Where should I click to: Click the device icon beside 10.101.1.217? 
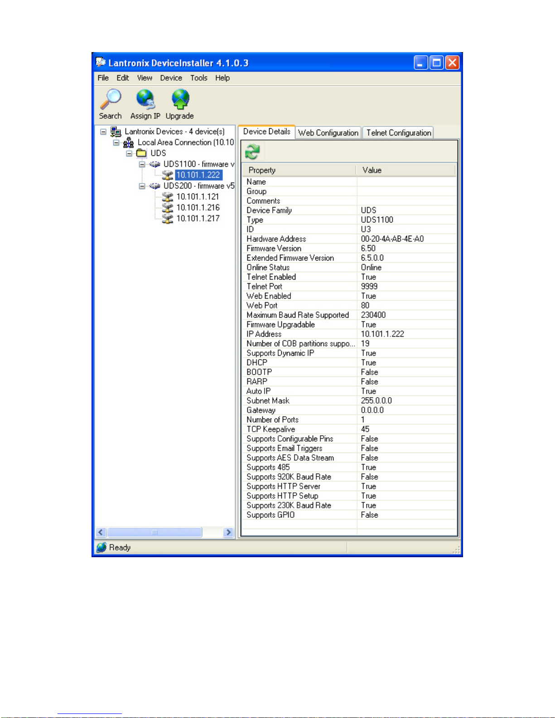click(168, 218)
